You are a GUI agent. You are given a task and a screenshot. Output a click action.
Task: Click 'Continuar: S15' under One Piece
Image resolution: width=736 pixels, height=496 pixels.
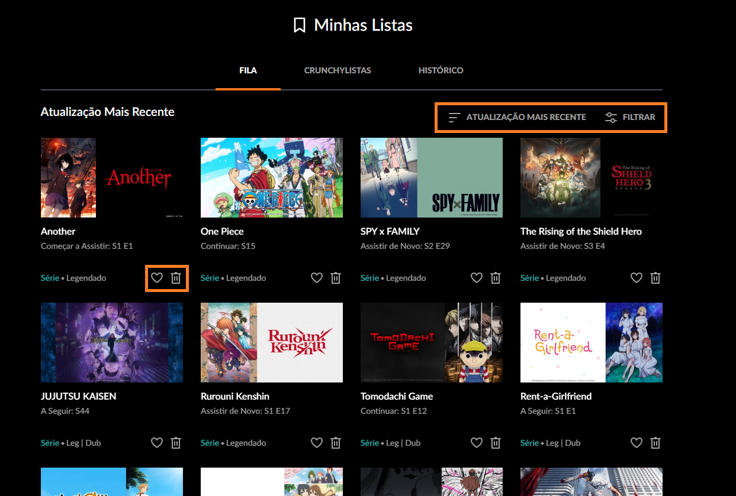tap(228, 246)
